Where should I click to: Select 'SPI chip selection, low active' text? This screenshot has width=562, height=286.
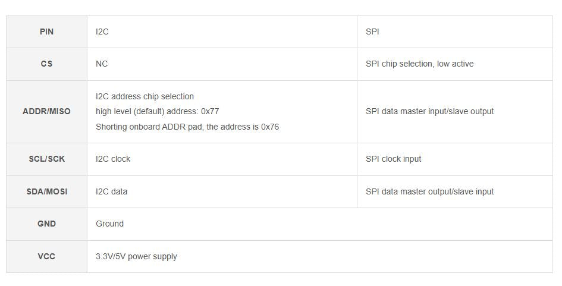point(419,64)
